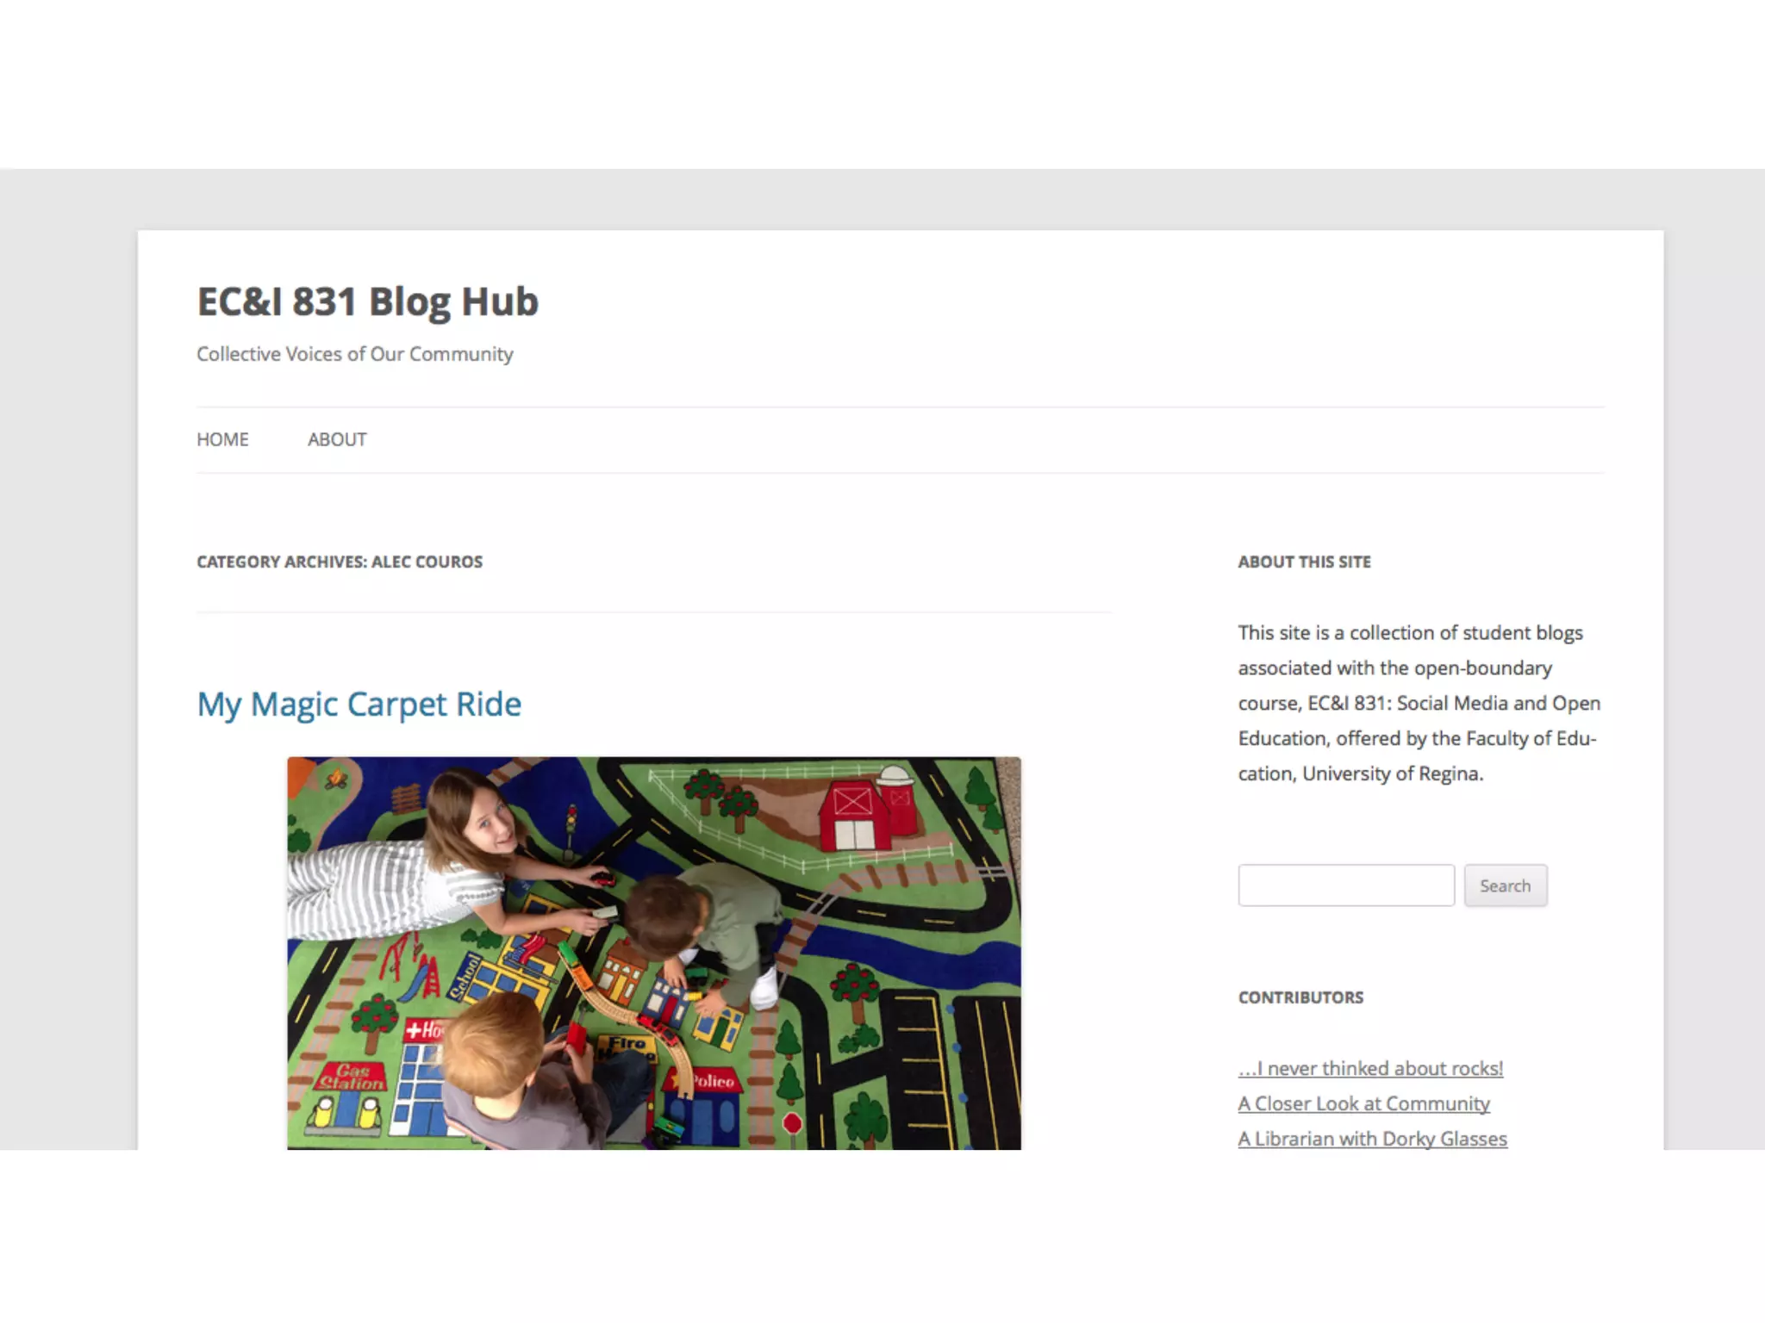The width and height of the screenshot is (1765, 1323).
Task: Visit the A Closer Look at Community link
Action: [1364, 1103]
